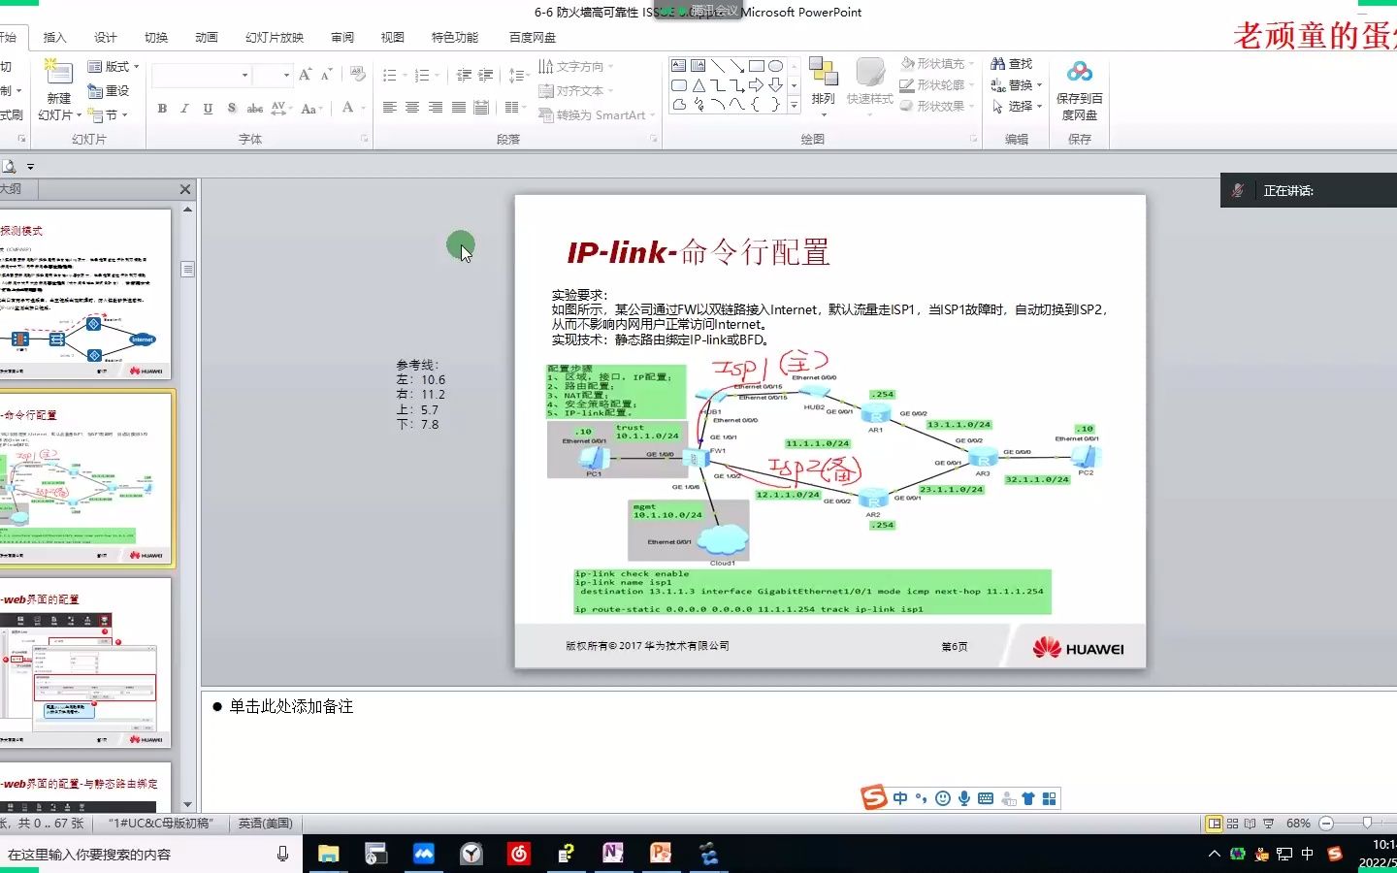Close the slide outline pane
The height and width of the screenshot is (873, 1397).
pyautogui.click(x=185, y=189)
